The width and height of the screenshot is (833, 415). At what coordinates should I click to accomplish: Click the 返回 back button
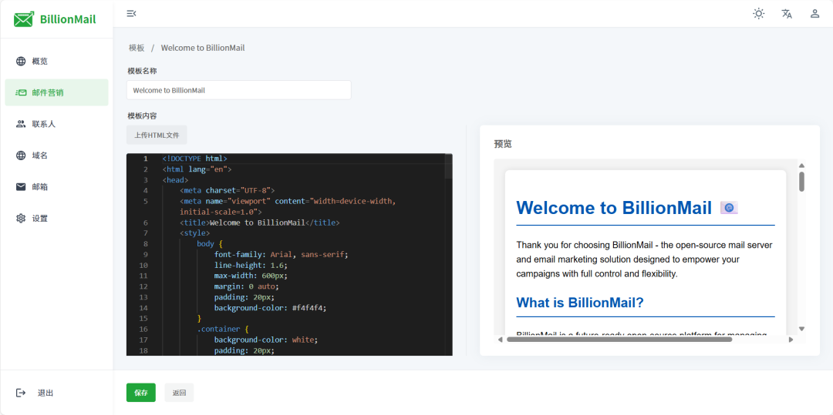[179, 393]
